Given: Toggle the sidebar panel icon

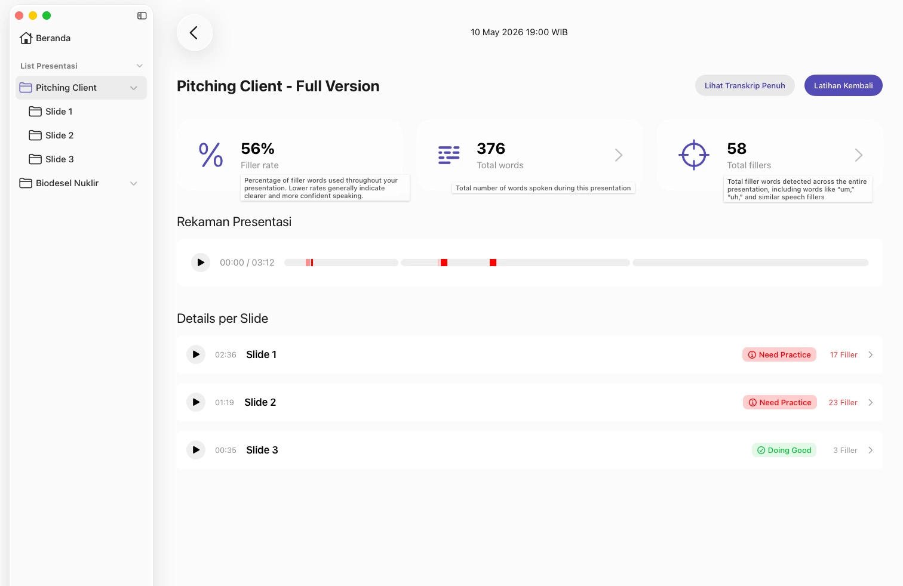Looking at the screenshot, I should tap(142, 16).
